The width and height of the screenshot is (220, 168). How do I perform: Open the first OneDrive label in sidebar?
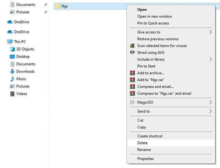(21, 22)
